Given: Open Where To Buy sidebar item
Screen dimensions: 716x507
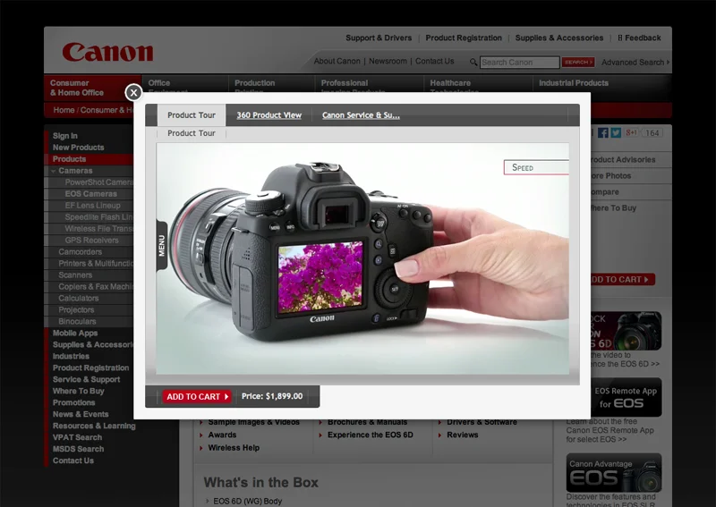Looking at the screenshot, I should tap(78, 391).
